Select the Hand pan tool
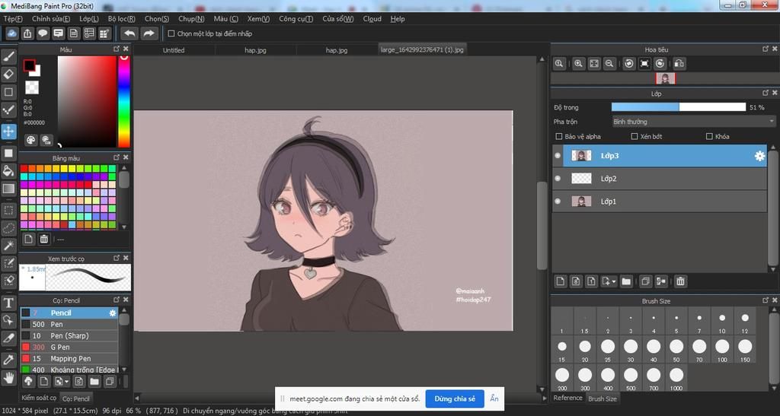Image resolution: width=780 pixels, height=416 pixels. coord(9,378)
